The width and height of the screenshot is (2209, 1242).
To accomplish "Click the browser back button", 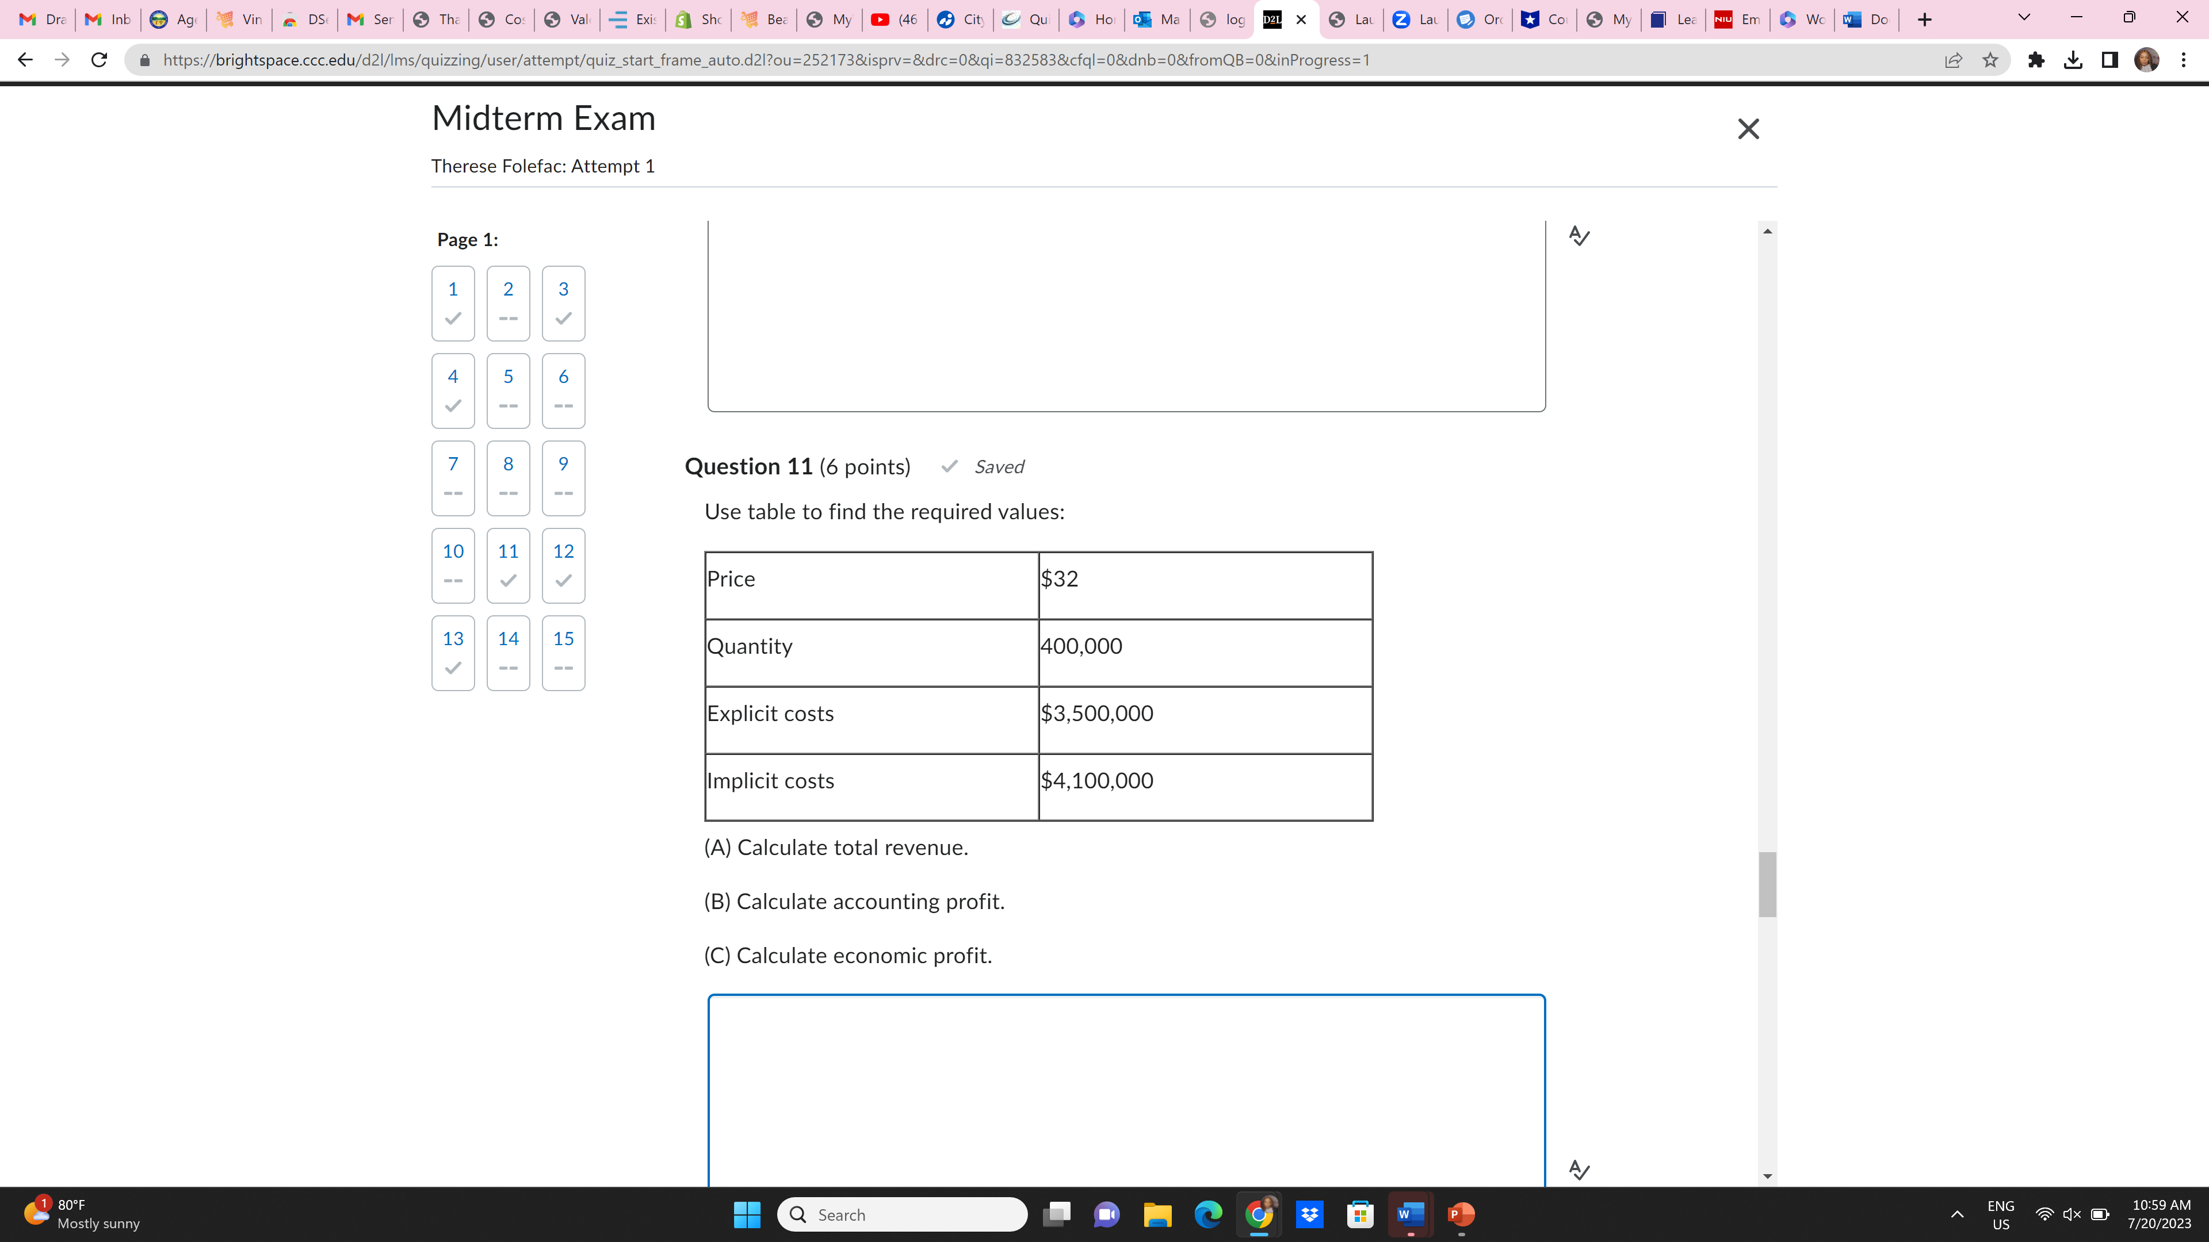I will 25,60.
